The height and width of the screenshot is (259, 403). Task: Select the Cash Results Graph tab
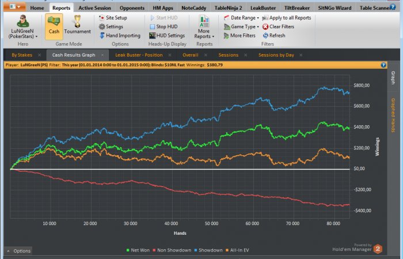[74, 55]
